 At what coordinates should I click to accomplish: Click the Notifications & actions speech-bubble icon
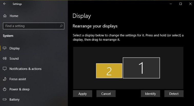(x=5, y=69)
